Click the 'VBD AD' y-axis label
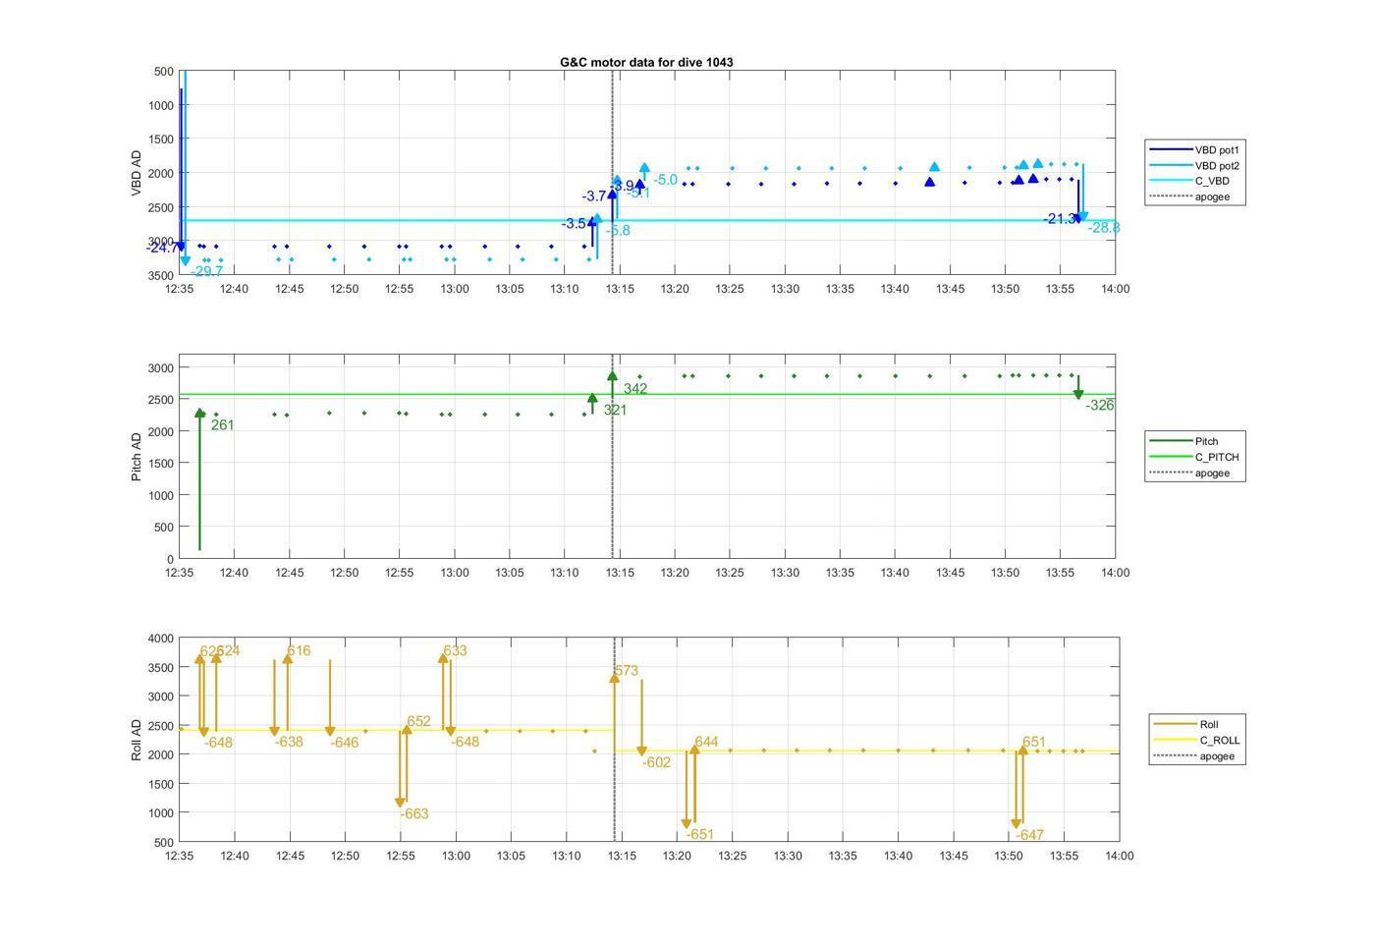Screen dimensions: 1375x947 coord(137,173)
